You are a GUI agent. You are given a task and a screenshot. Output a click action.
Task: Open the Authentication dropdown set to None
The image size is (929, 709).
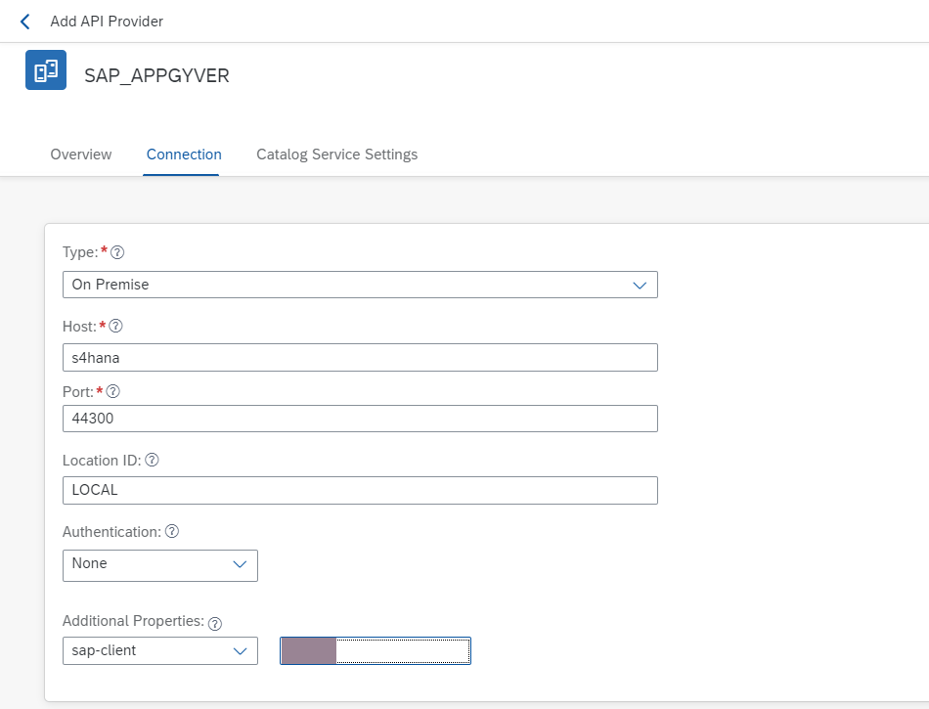tap(159, 564)
